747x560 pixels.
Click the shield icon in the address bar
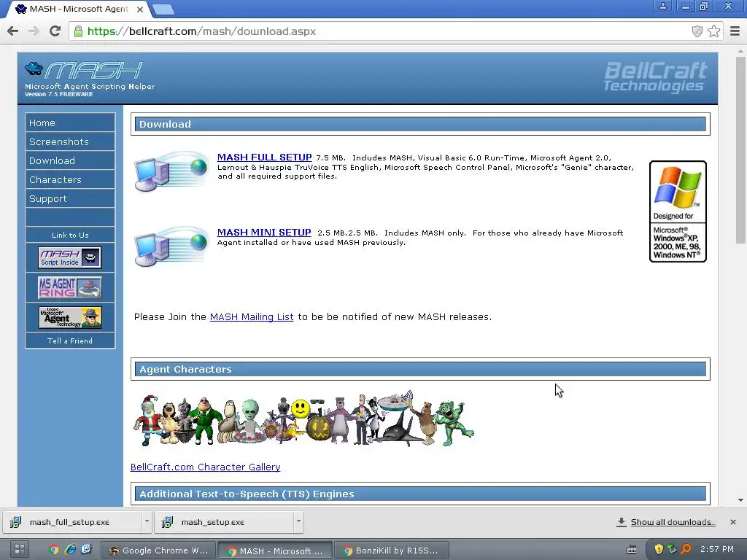697,31
